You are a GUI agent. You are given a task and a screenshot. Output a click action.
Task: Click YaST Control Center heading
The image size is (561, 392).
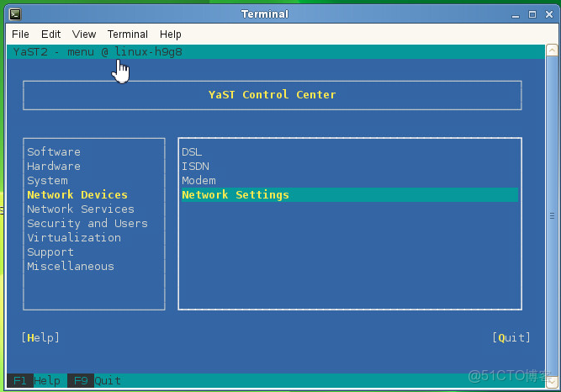tap(273, 95)
